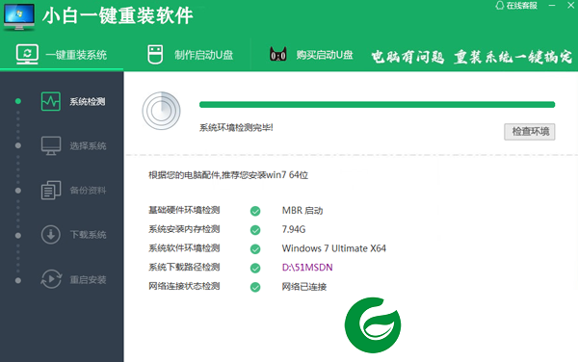Screen dimensions: 578x362
Task: Select the 重启安装 restart play icon
Action: pyautogui.click(x=51, y=279)
